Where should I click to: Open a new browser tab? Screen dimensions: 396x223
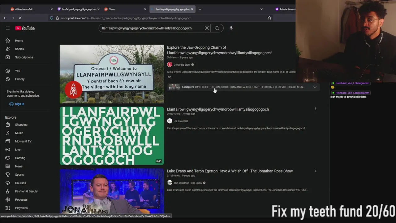200,9
